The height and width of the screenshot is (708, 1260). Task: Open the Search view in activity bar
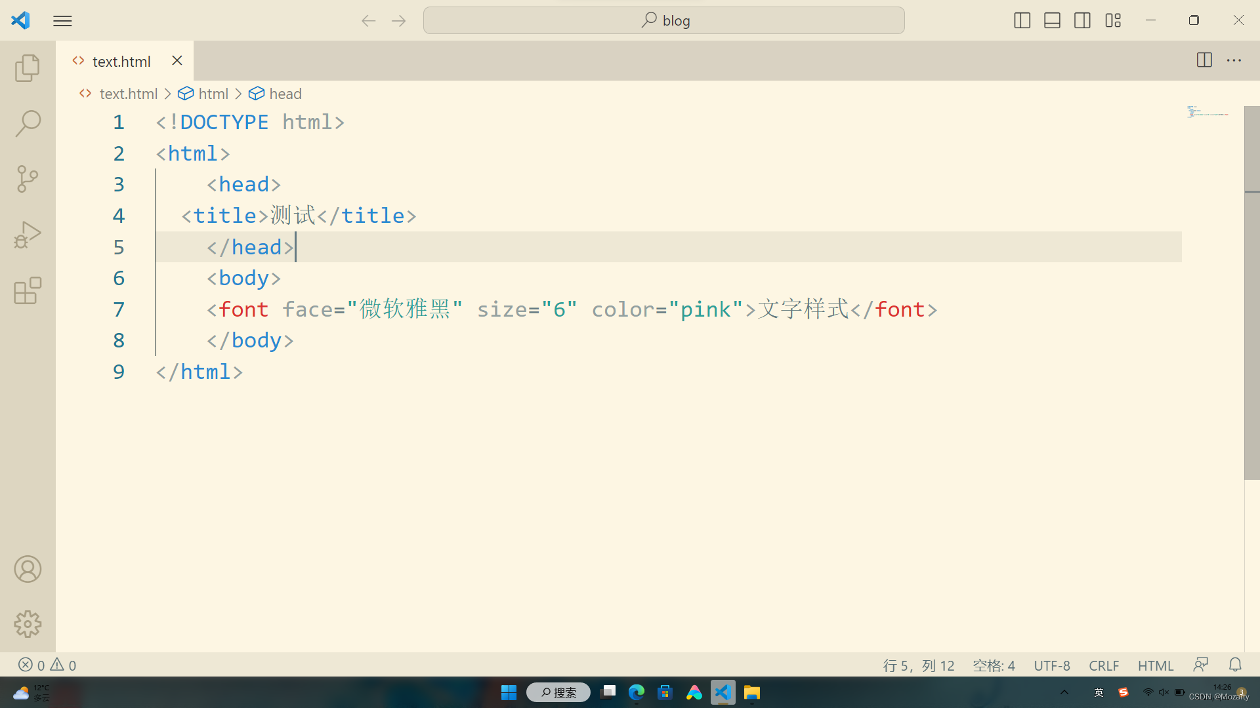(28, 123)
